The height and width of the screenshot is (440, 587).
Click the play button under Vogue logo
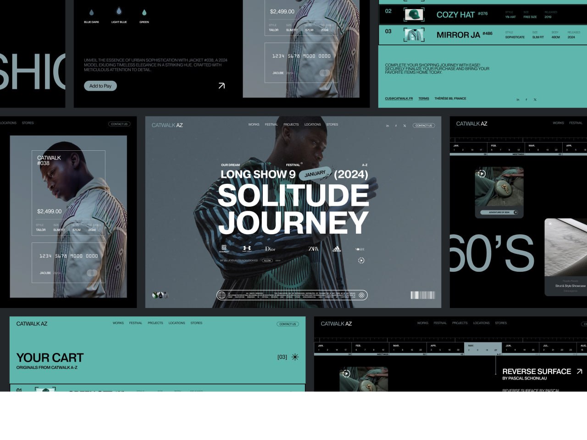click(x=361, y=260)
